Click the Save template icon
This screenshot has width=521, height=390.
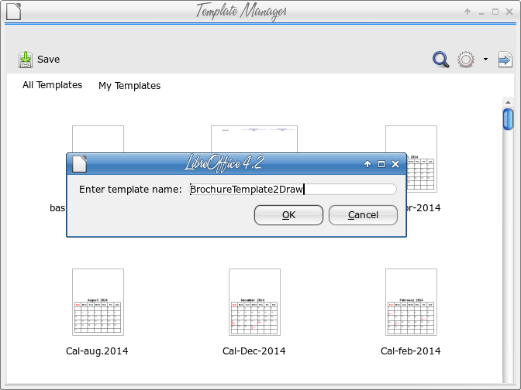26,60
